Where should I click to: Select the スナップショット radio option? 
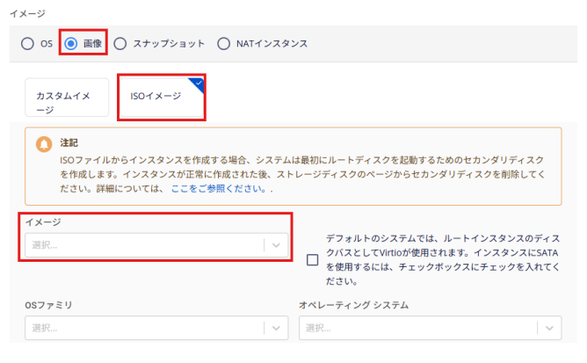coord(120,44)
